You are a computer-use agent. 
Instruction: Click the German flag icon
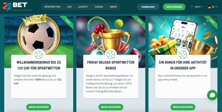pyautogui.click(x=209, y=7)
